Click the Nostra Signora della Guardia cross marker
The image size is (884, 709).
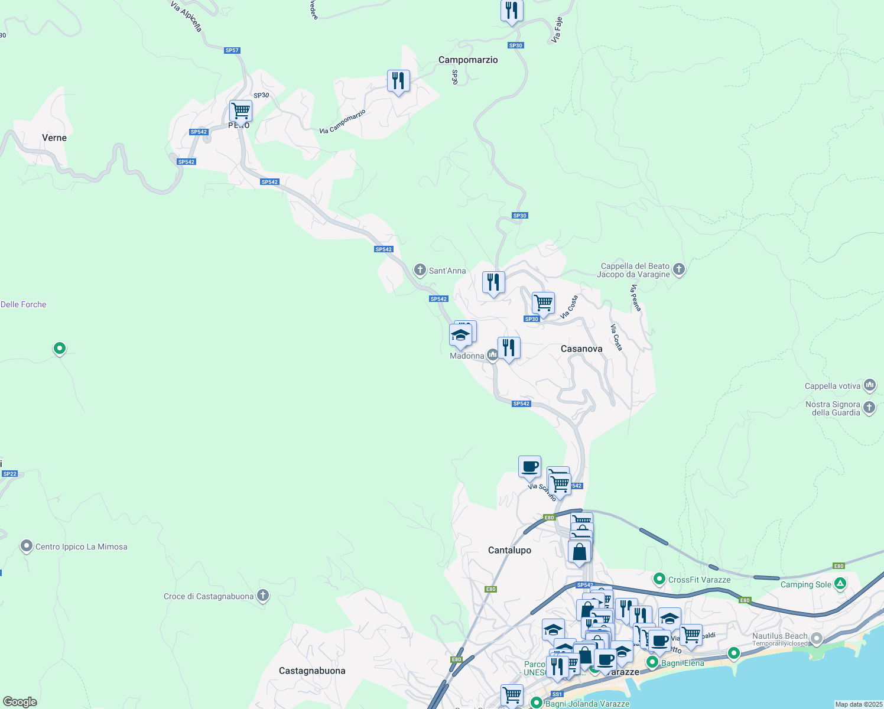coord(869,408)
